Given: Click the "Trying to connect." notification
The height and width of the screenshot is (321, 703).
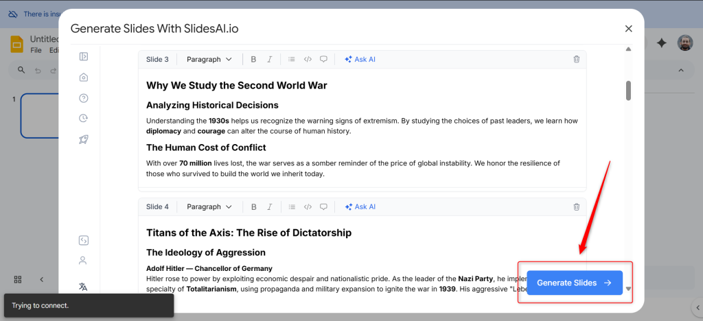Looking at the screenshot, I should [x=89, y=306].
